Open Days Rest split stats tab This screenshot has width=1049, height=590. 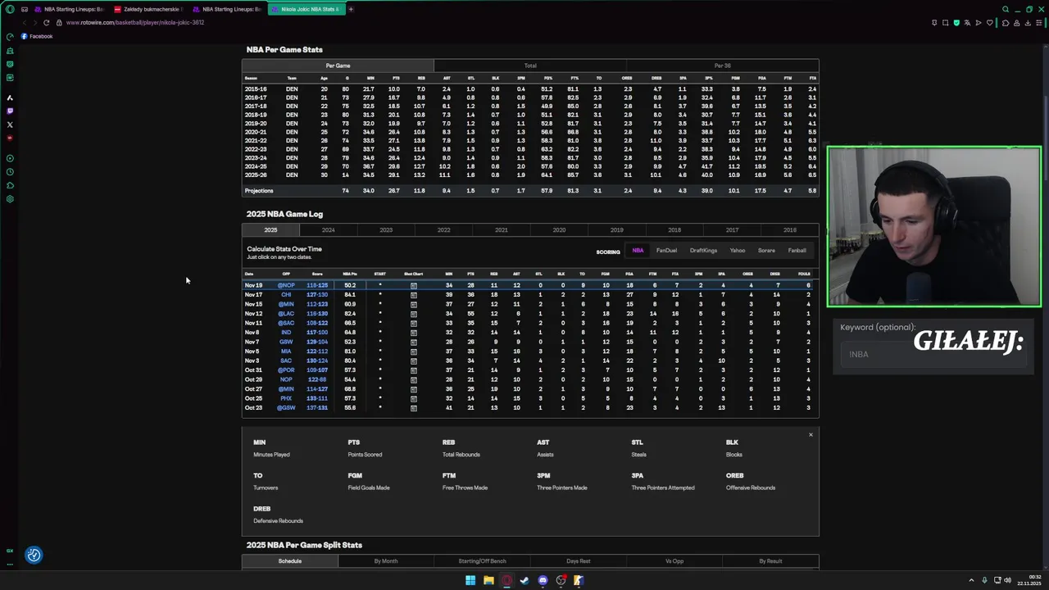pyautogui.click(x=578, y=561)
